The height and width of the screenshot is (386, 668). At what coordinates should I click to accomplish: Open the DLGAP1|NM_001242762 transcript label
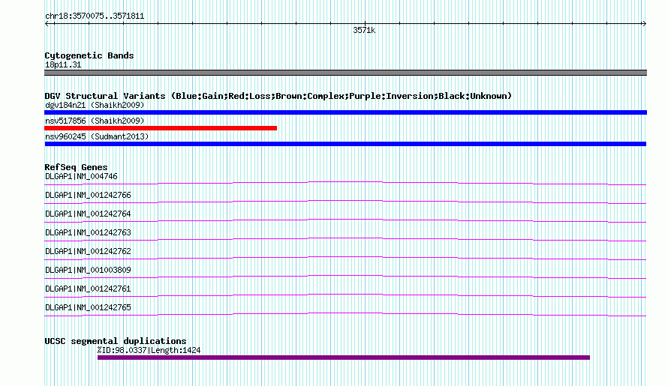(88, 251)
